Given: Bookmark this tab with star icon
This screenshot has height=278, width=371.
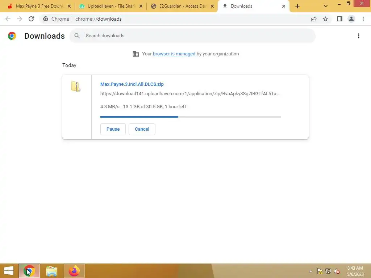Looking at the screenshot, I should point(325,19).
